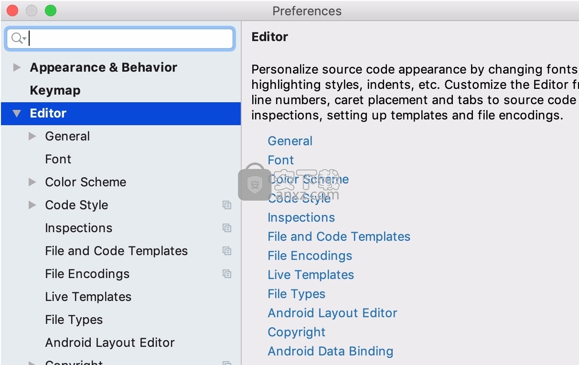The width and height of the screenshot is (579, 365).
Task: Select Keymap in the settings tree
Action: pyautogui.click(x=55, y=90)
